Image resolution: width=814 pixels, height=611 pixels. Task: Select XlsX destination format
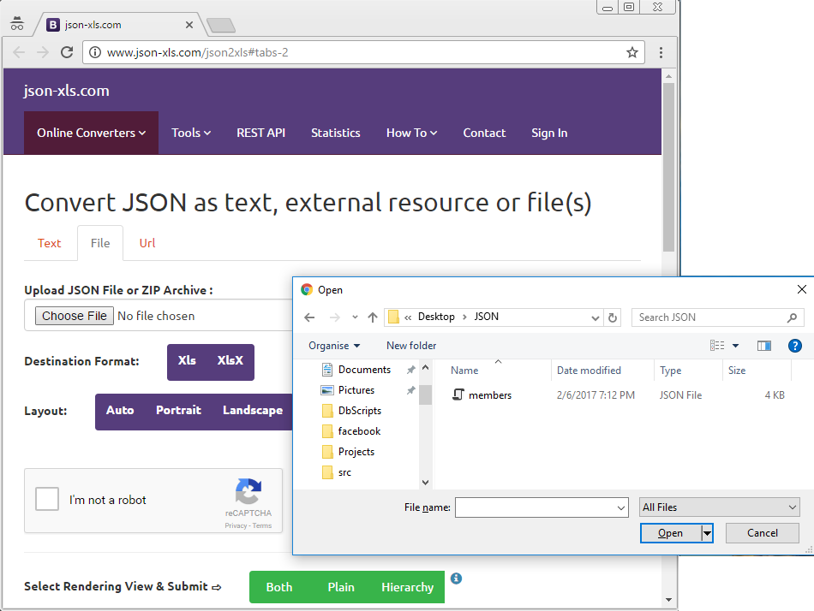coord(230,360)
